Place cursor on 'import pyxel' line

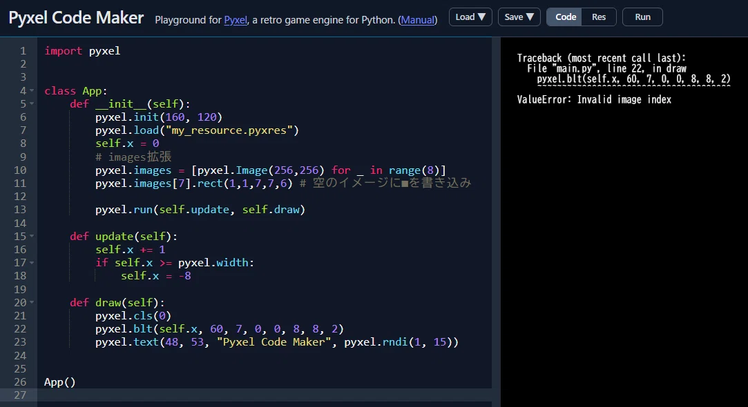pyautogui.click(x=82, y=51)
